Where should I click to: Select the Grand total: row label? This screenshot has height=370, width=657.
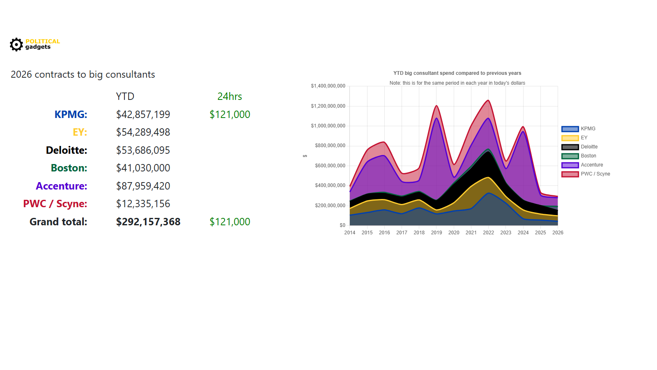point(58,222)
